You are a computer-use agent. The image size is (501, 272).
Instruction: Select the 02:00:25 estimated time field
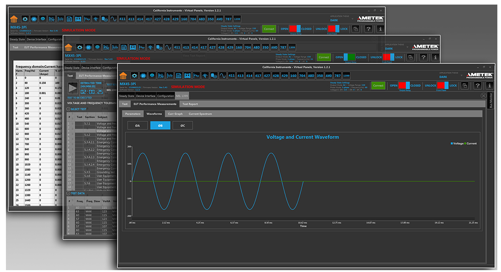tap(92, 91)
